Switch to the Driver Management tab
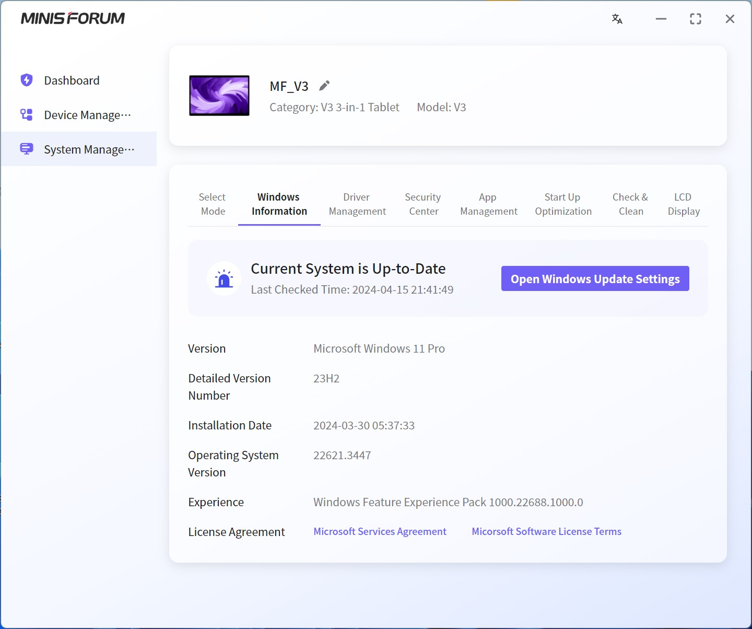The width and height of the screenshot is (752, 629). [357, 204]
